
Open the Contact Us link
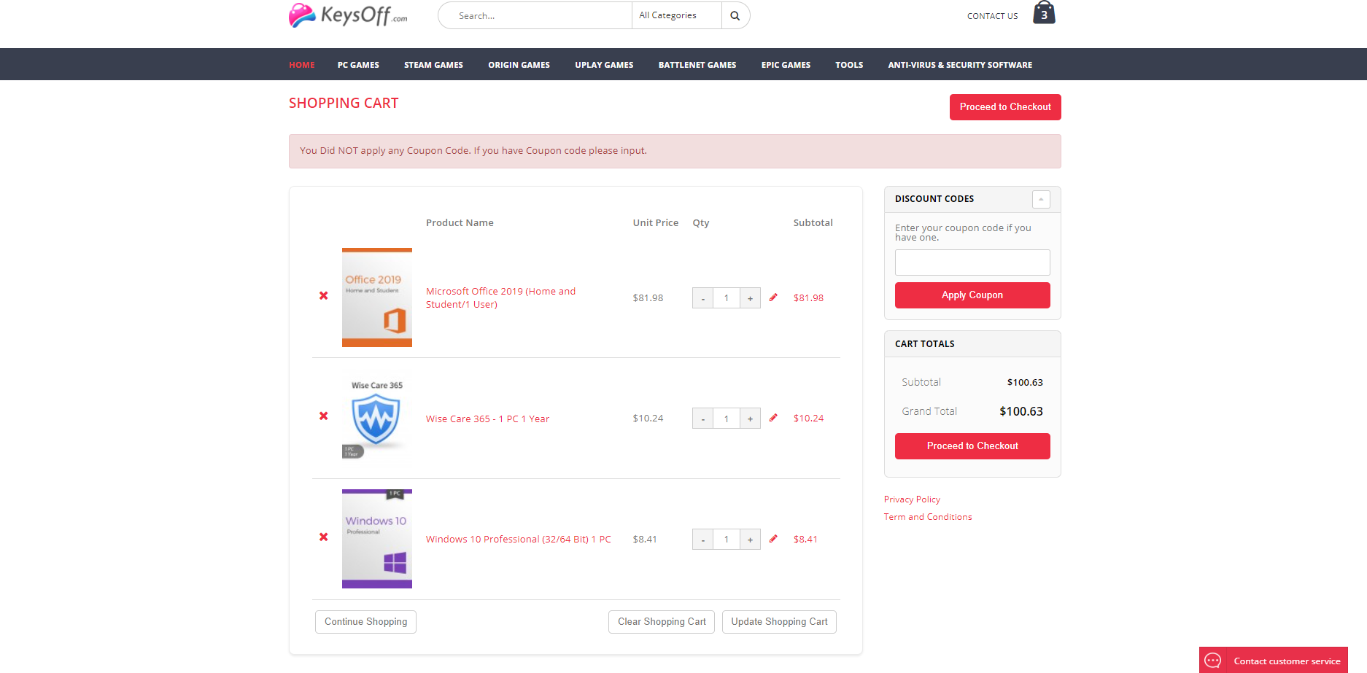point(992,16)
